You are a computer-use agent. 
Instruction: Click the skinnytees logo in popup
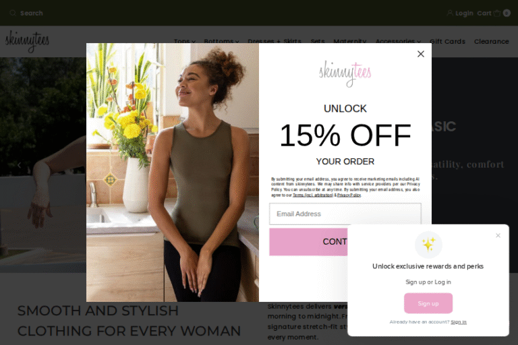[x=345, y=73]
